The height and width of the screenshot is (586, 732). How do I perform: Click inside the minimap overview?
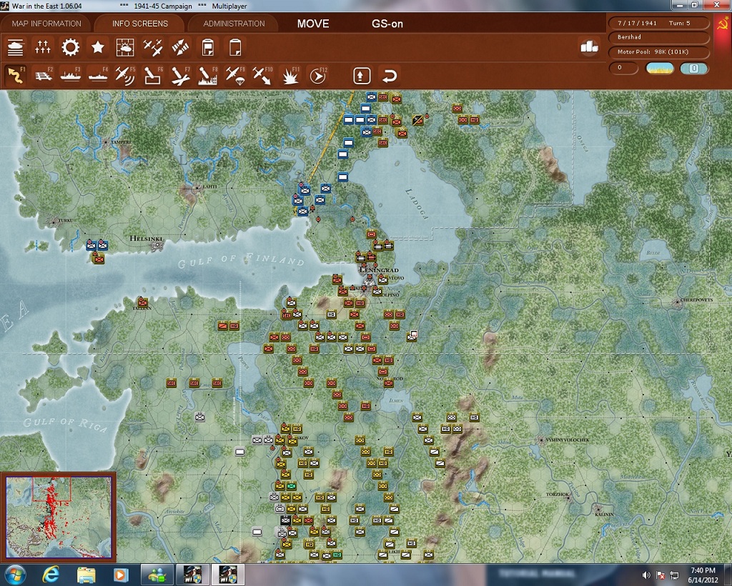[59, 517]
